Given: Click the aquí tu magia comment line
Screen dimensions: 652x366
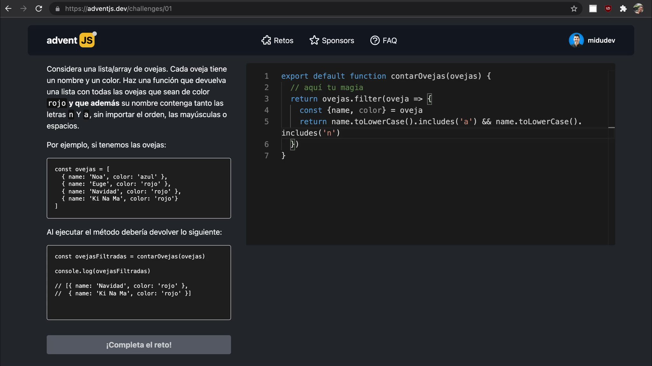Looking at the screenshot, I should click(x=327, y=87).
